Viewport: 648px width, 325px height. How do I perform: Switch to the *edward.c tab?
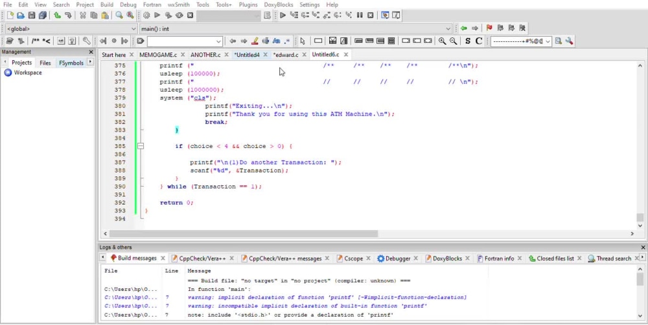286,55
